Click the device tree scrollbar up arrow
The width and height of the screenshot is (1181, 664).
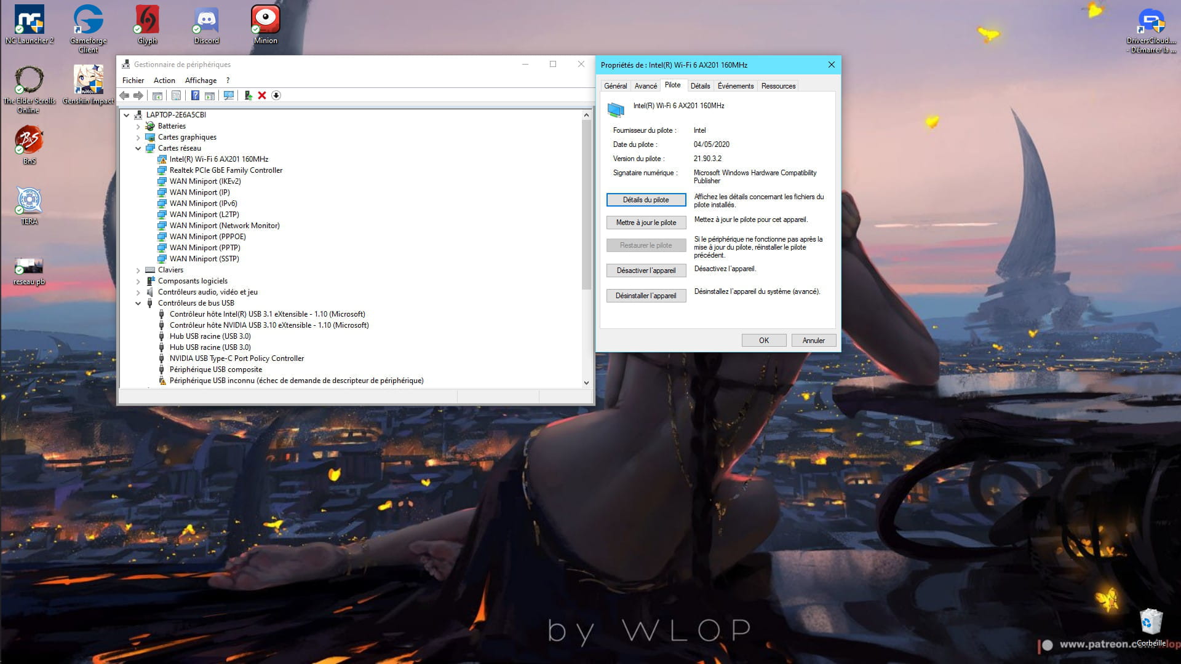[586, 115]
